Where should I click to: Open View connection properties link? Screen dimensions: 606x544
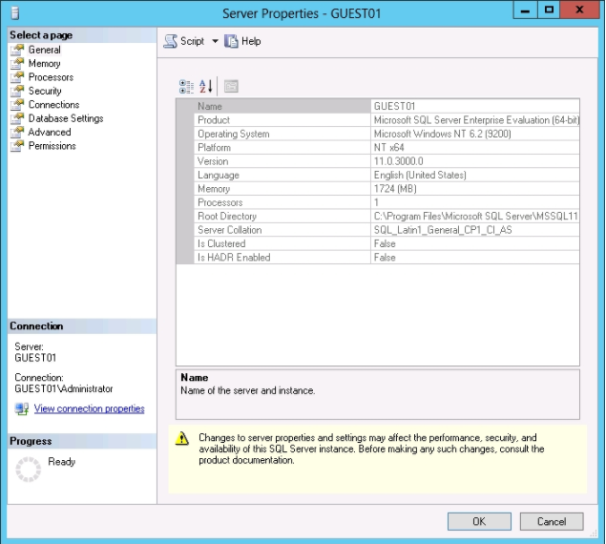tap(90, 408)
